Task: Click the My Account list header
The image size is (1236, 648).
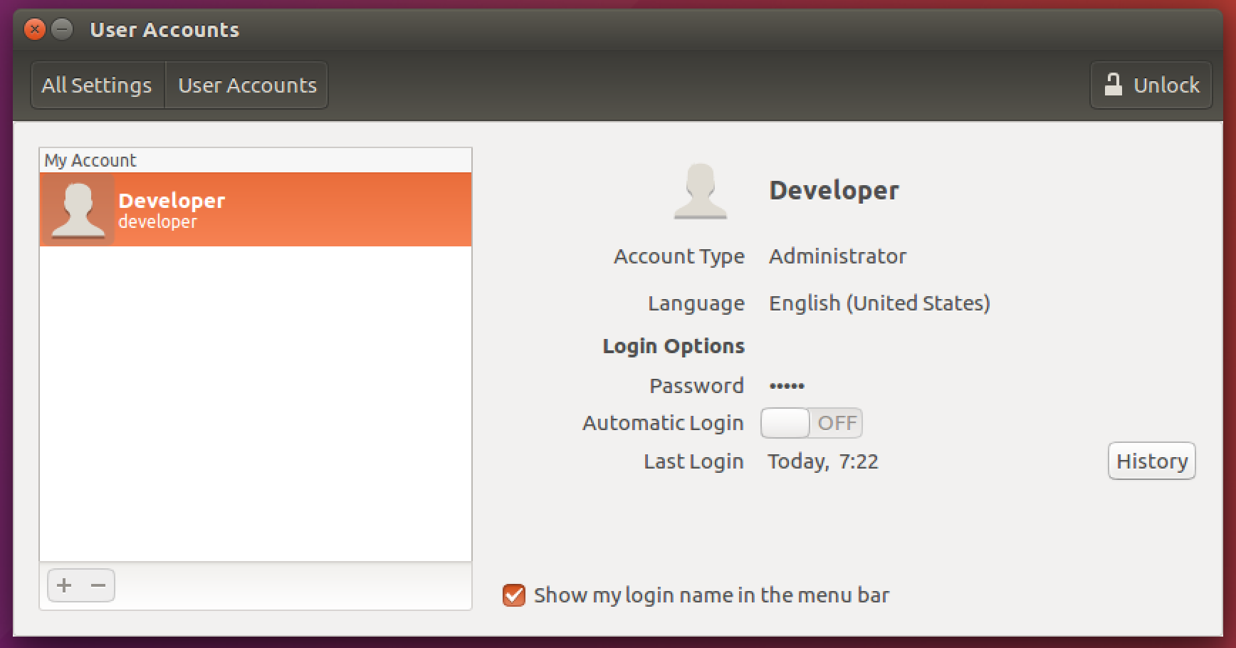Action: point(90,160)
